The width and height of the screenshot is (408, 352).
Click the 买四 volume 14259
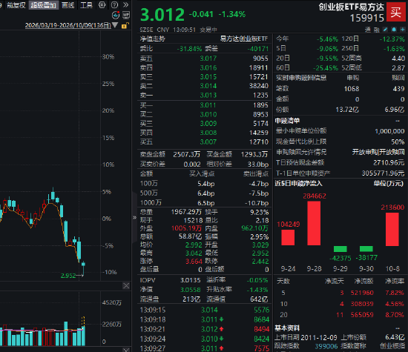point(259,133)
